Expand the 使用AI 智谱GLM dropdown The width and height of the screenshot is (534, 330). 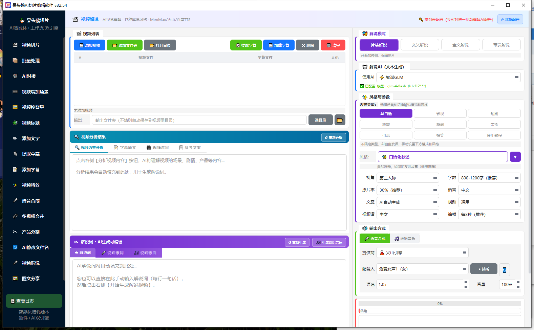(x=449, y=77)
